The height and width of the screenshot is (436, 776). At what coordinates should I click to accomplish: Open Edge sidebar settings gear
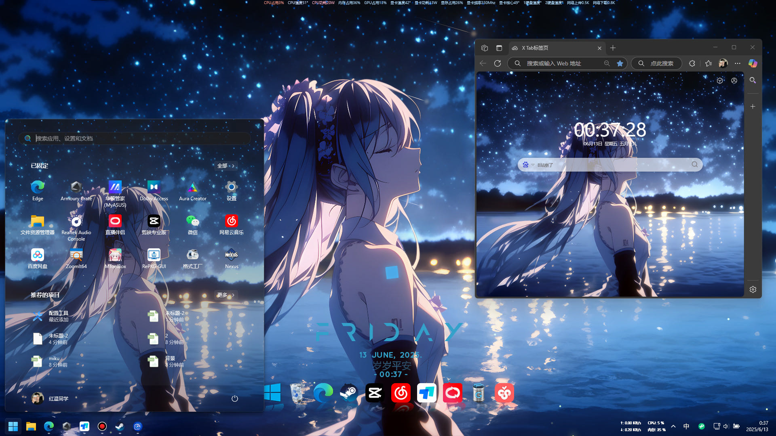point(753,289)
